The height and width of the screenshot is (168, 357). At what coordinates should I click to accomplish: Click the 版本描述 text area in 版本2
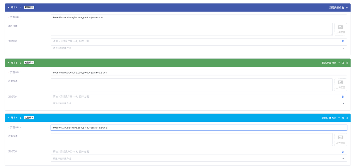(192, 85)
